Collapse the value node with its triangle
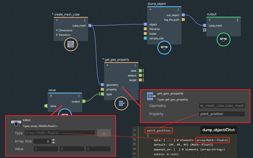 [51, 96]
